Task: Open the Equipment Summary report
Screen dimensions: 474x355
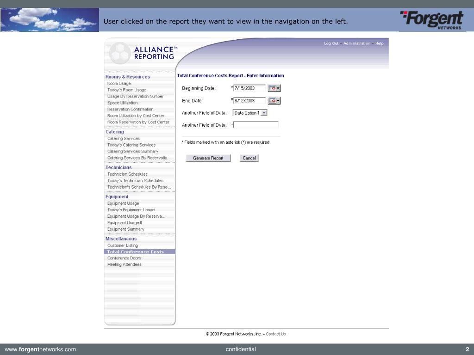Action: 126,229
